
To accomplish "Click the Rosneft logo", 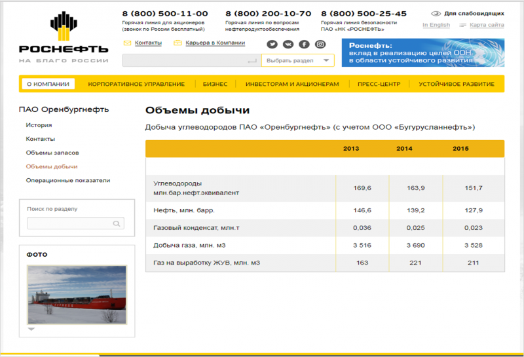I will coord(64,37).
